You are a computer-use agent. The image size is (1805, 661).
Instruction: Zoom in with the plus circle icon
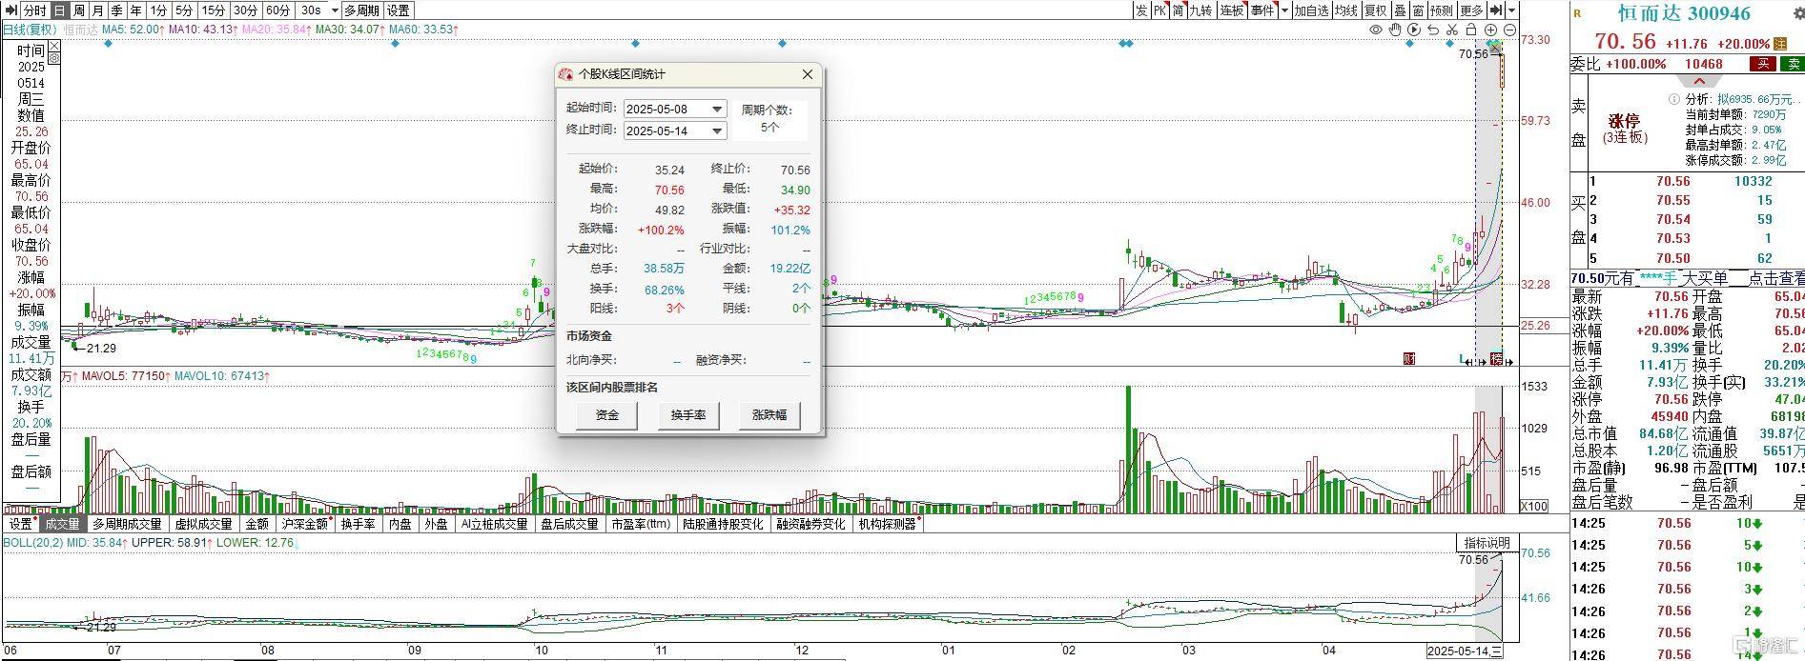coord(1490,30)
